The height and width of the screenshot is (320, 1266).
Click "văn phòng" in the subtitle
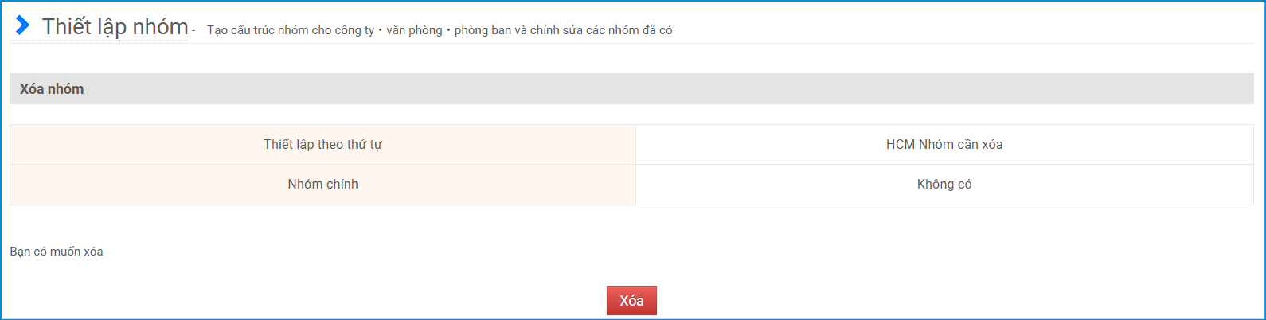[414, 30]
